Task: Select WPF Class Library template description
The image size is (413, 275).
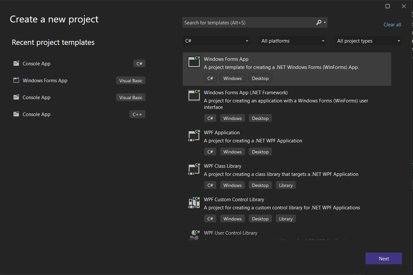Action: pyautogui.click(x=281, y=174)
